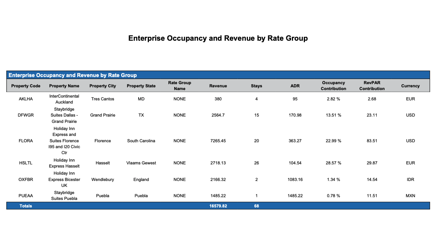The height and width of the screenshot is (228, 438).
Task: Select the Vlaams Gewest state cell
Action: [x=141, y=163]
